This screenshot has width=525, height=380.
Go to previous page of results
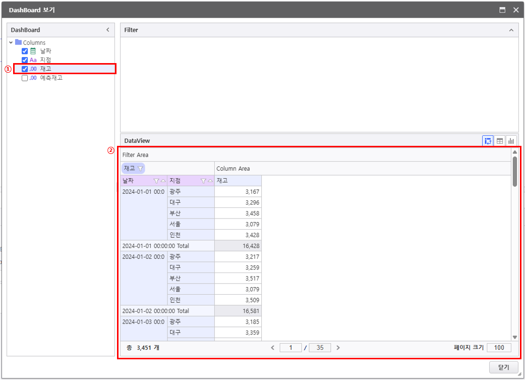pos(273,348)
